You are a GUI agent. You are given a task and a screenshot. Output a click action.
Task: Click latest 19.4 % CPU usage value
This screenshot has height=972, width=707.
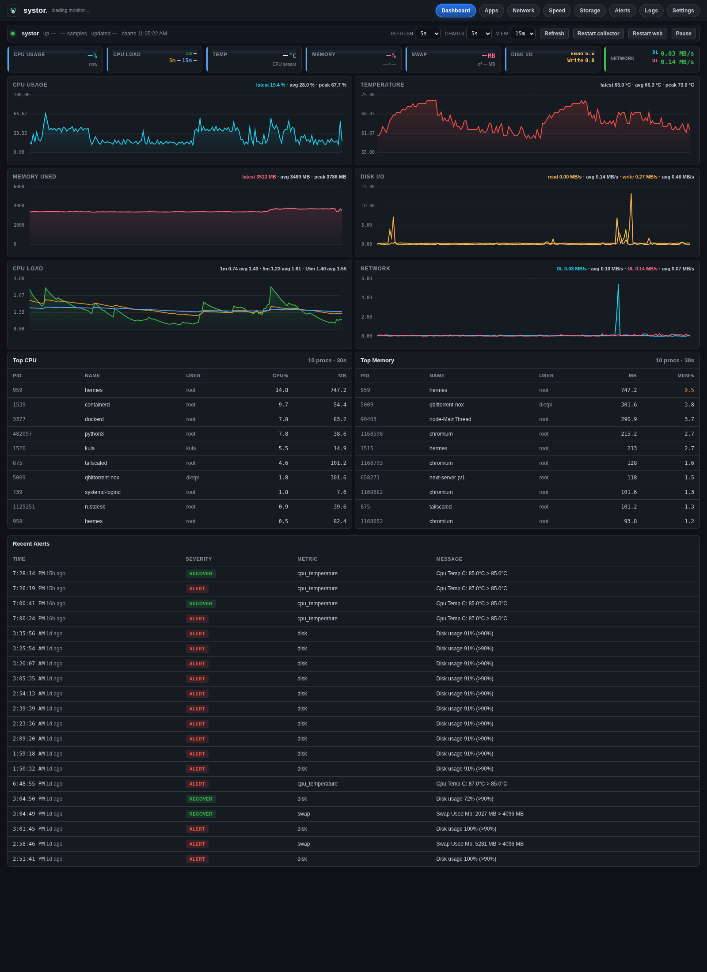[x=270, y=85]
